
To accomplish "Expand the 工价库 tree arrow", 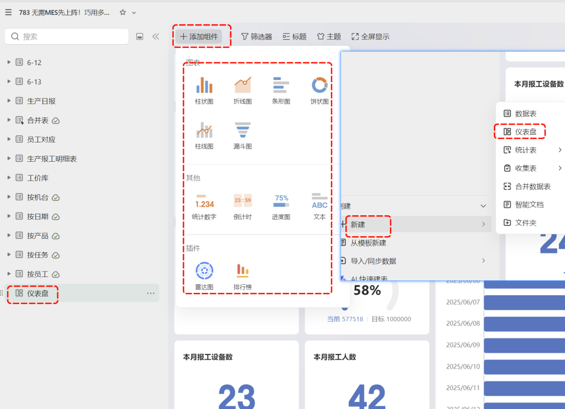I will pos(9,178).
